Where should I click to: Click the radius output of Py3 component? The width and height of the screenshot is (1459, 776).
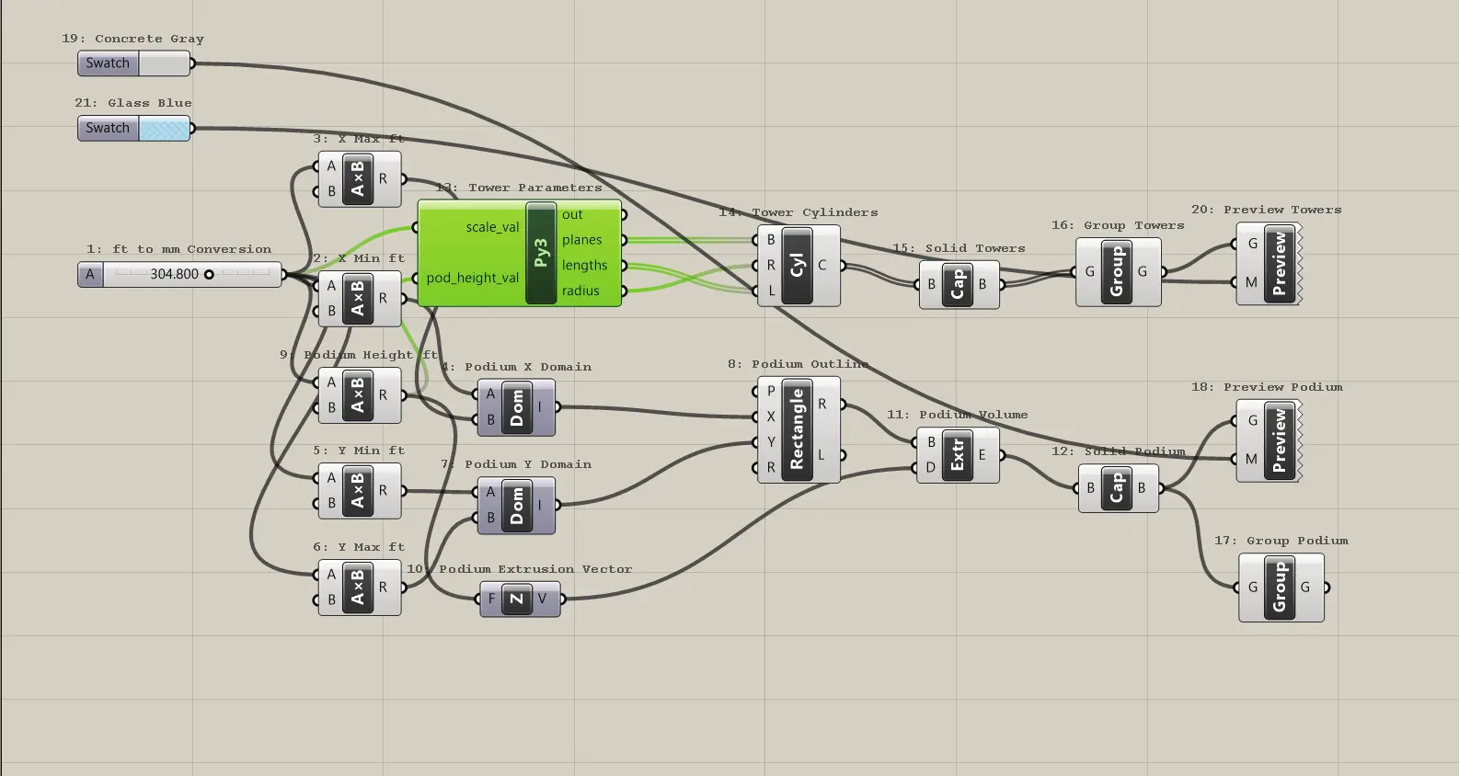click(x=580, y=291)
